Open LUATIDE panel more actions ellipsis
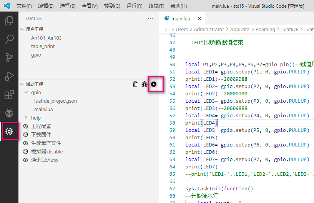Image resolution: width=314 pixels, height=203 pixels. pos(150,18)
